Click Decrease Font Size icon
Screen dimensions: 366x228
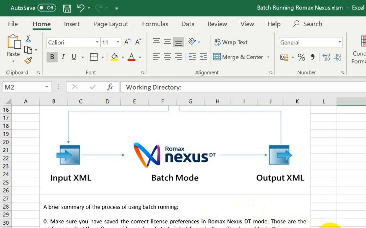pos(138,42)
